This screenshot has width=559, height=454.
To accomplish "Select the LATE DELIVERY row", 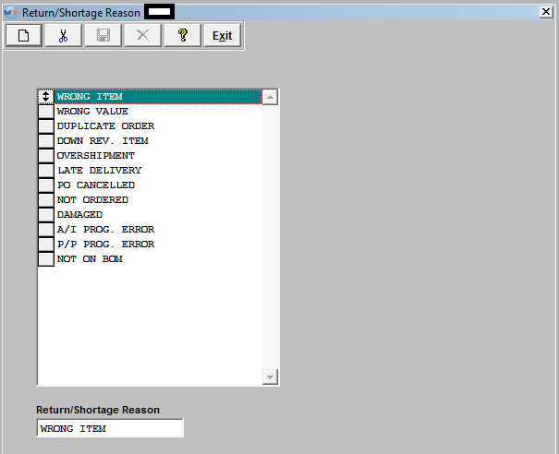I will click(x=158, y=171).
